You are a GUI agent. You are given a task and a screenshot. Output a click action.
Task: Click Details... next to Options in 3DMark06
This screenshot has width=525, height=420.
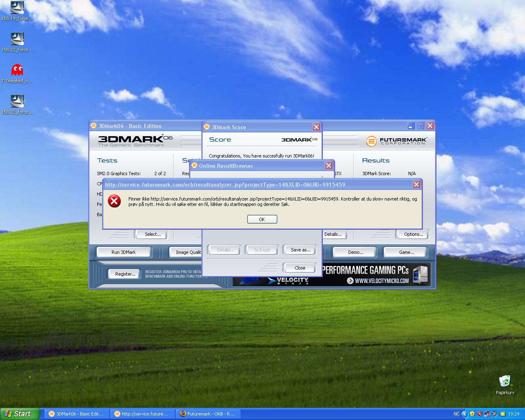point(334,234)
